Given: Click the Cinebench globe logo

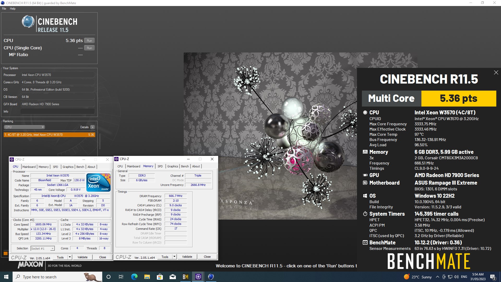Looking at the screenshot, I should point(28,22).
